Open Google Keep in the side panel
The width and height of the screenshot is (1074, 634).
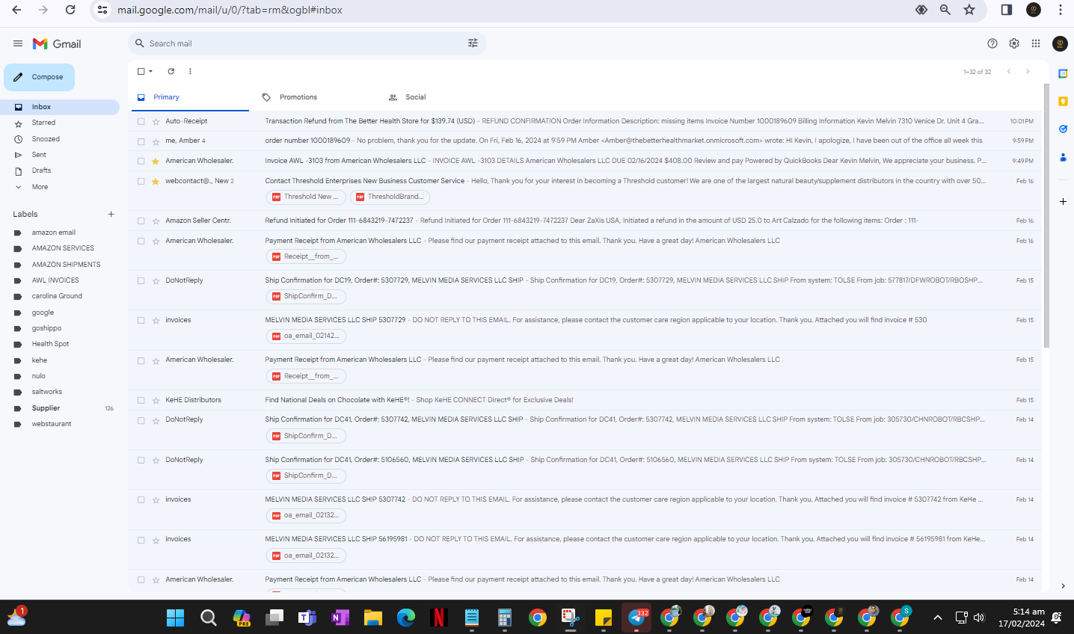(x=1063, y=101)
